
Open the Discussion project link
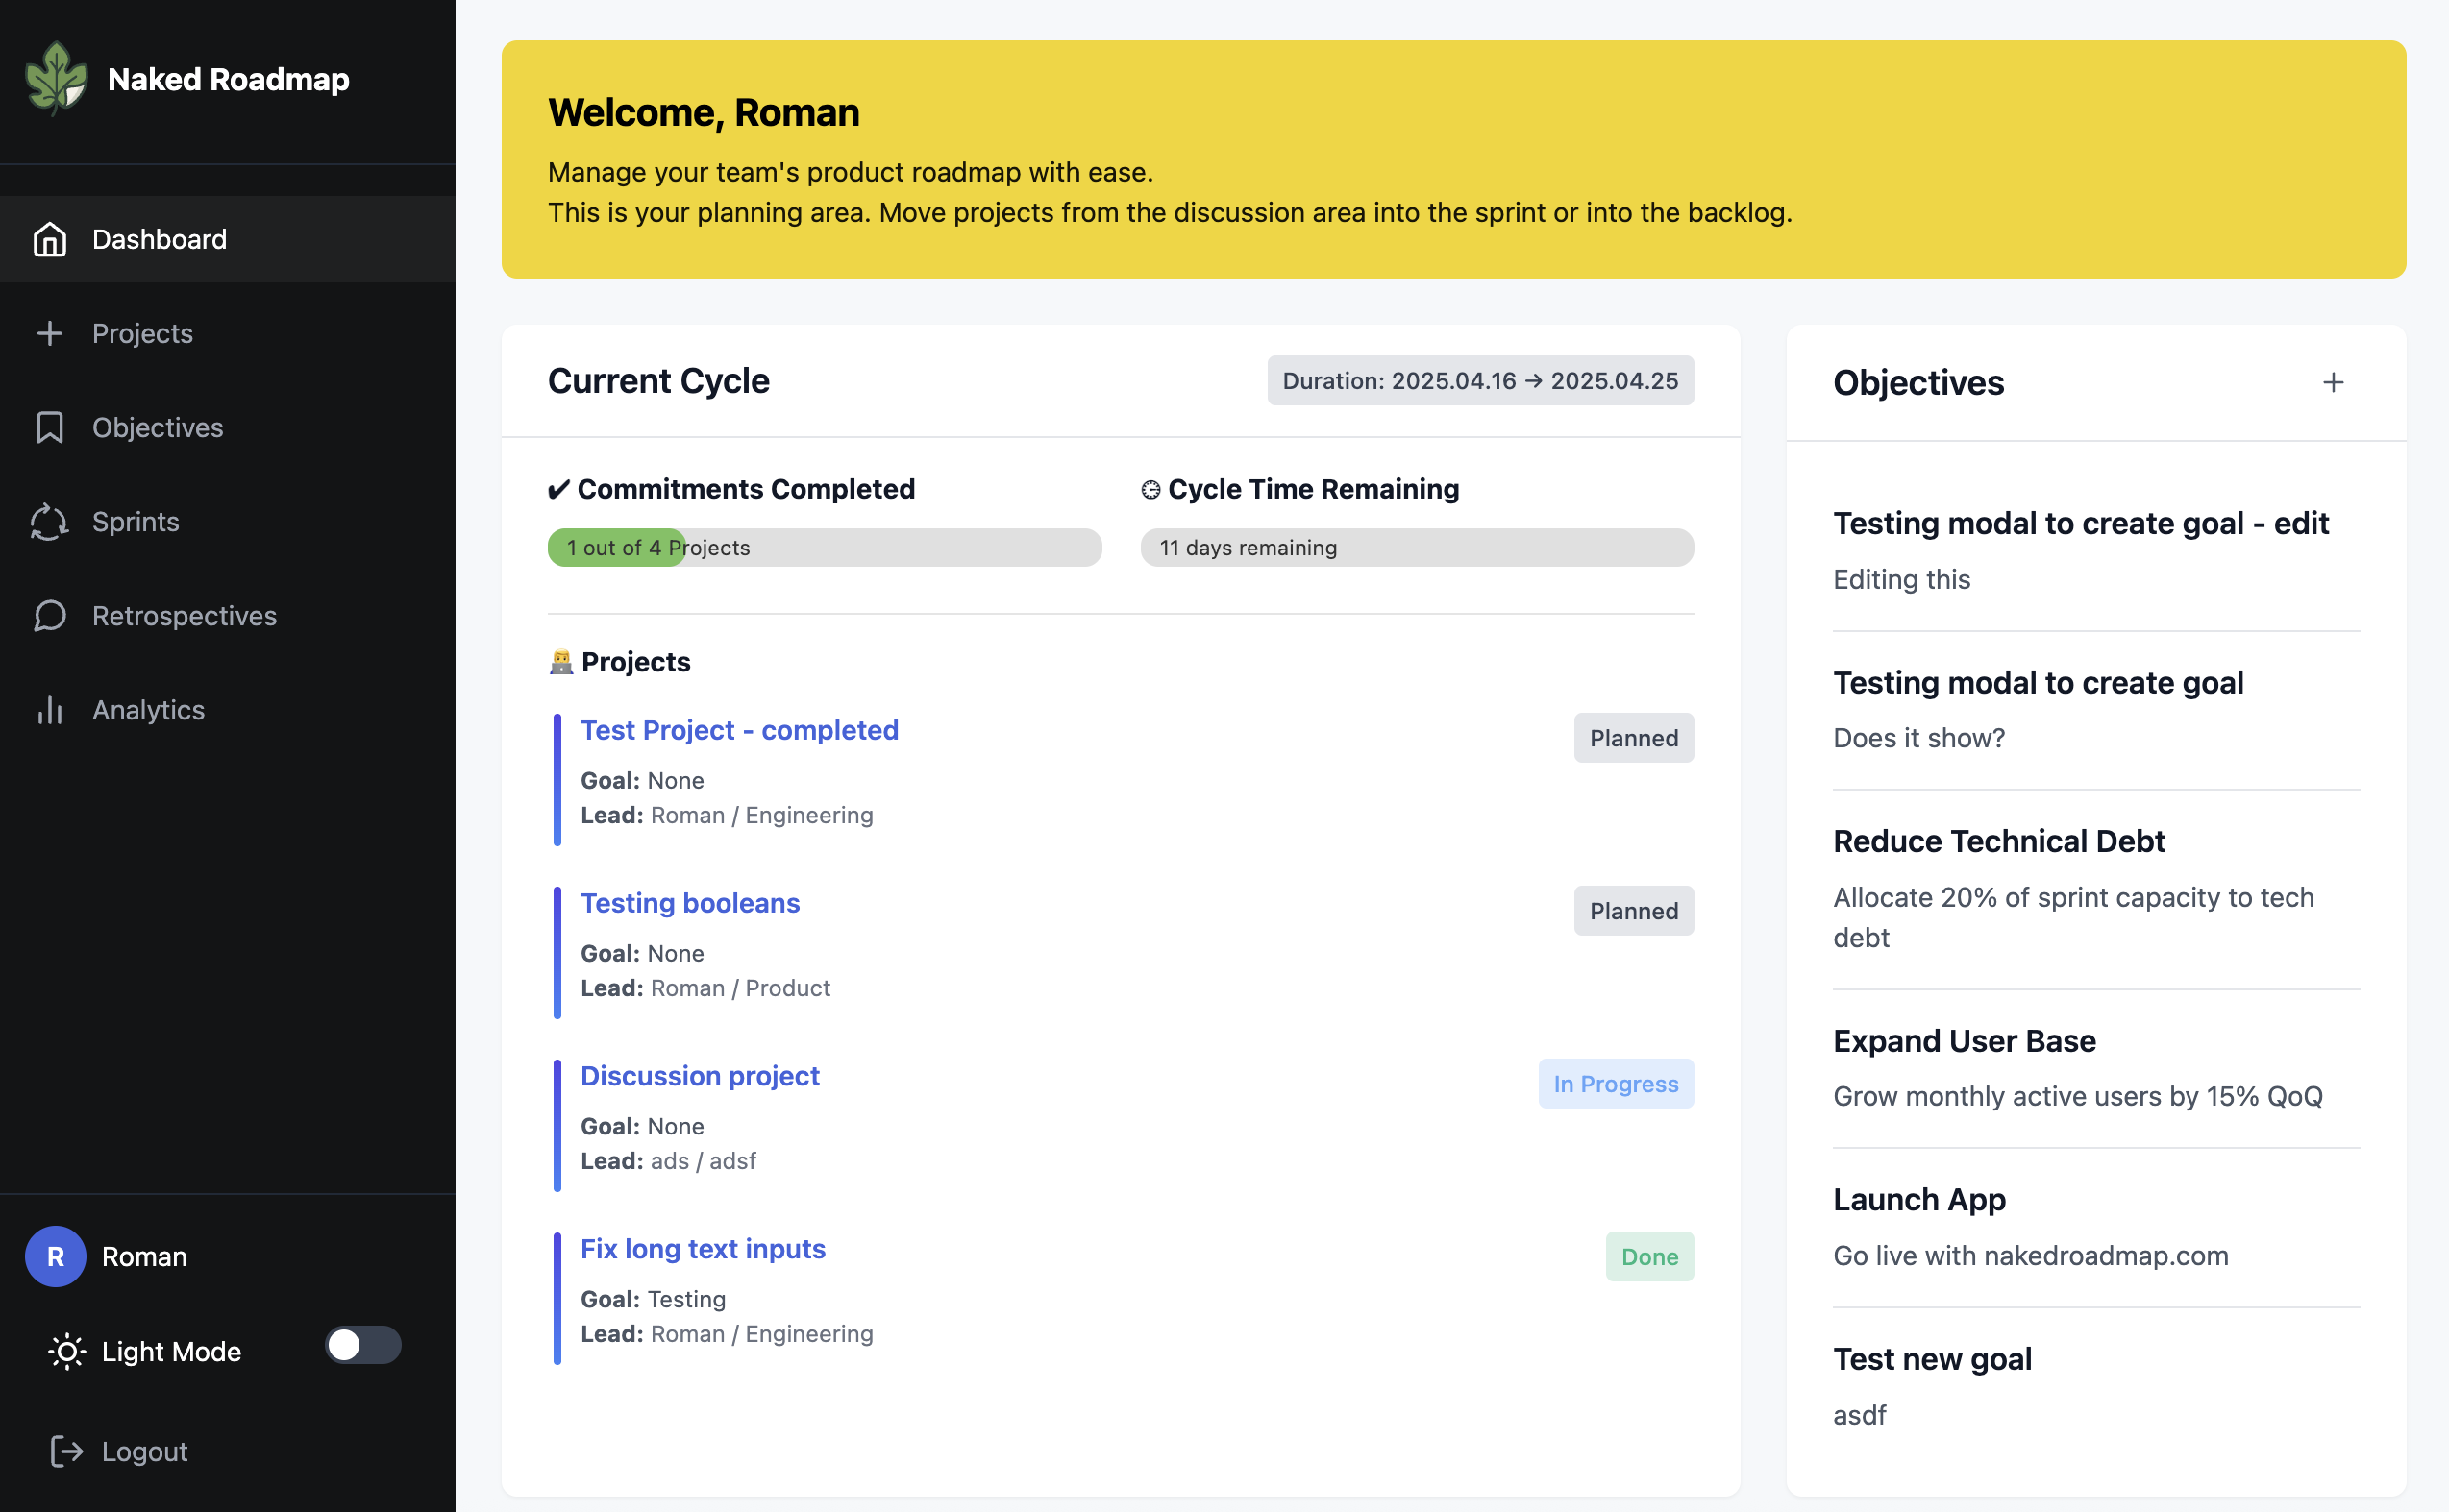coord(700,1075)
